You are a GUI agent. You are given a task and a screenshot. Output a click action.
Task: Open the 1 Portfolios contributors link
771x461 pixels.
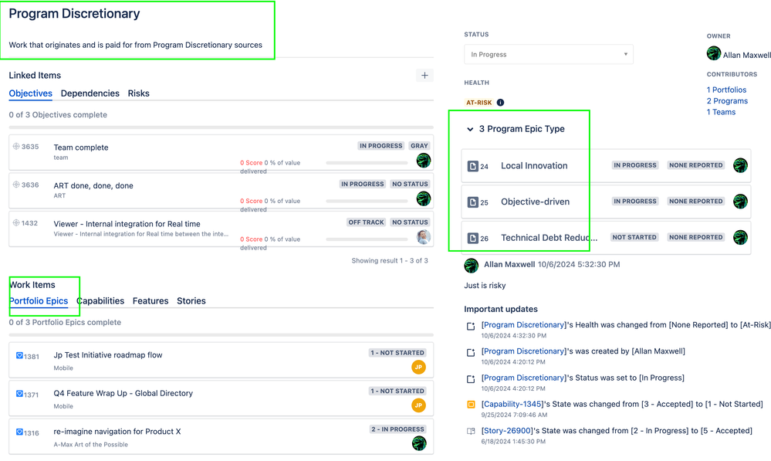click(726, 90)
